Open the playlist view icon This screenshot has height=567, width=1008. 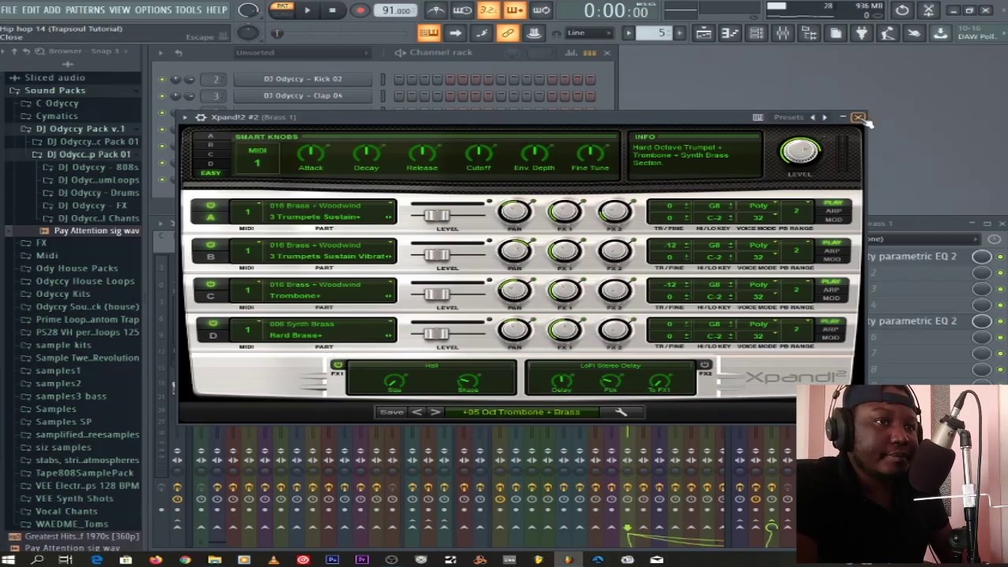pos(704,32)
